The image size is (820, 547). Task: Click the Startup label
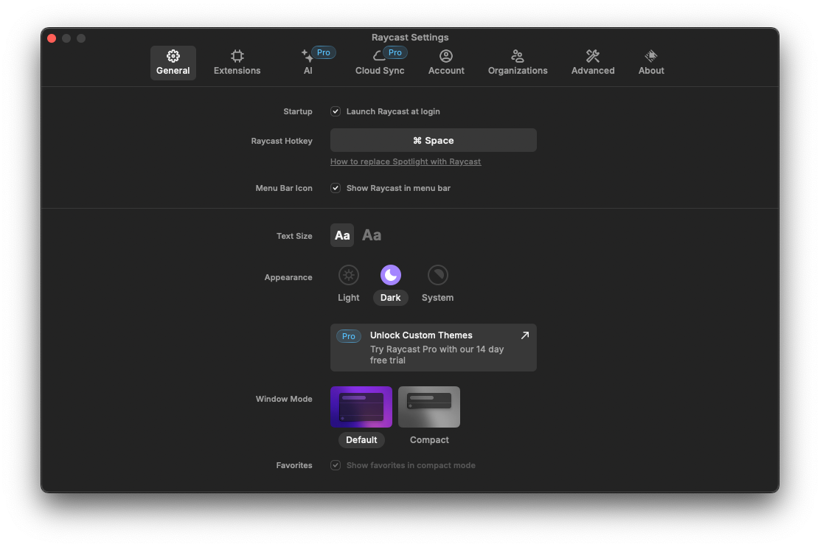[x=298, y=111]
